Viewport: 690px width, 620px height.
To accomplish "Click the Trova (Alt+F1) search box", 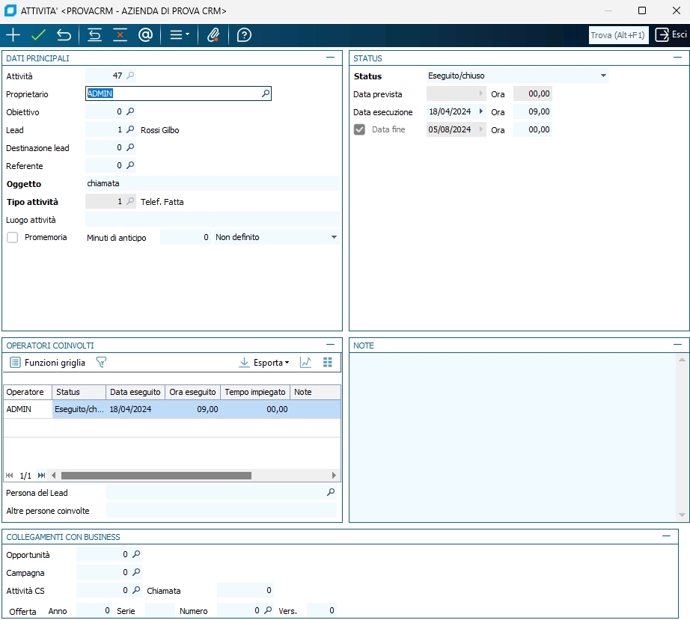I will 617,35.
